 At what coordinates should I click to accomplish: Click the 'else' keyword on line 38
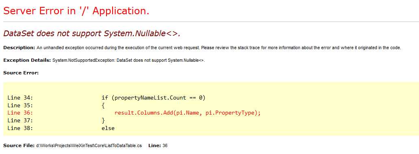coord(108,128)
